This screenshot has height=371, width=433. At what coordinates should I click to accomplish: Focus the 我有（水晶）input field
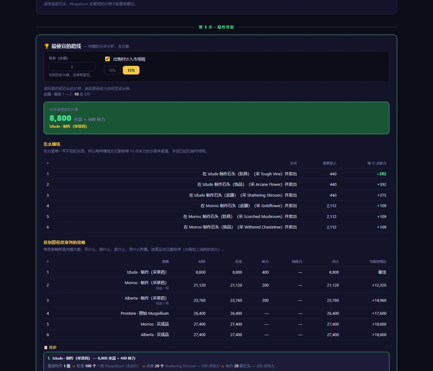(72, 67)
